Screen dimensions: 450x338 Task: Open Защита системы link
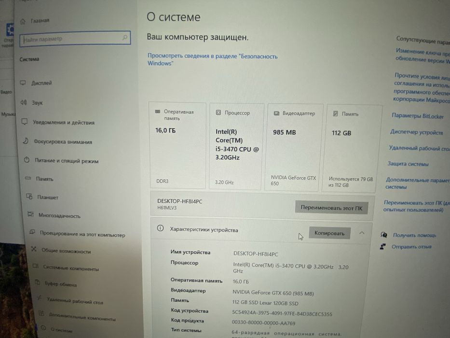pos(408,164)
